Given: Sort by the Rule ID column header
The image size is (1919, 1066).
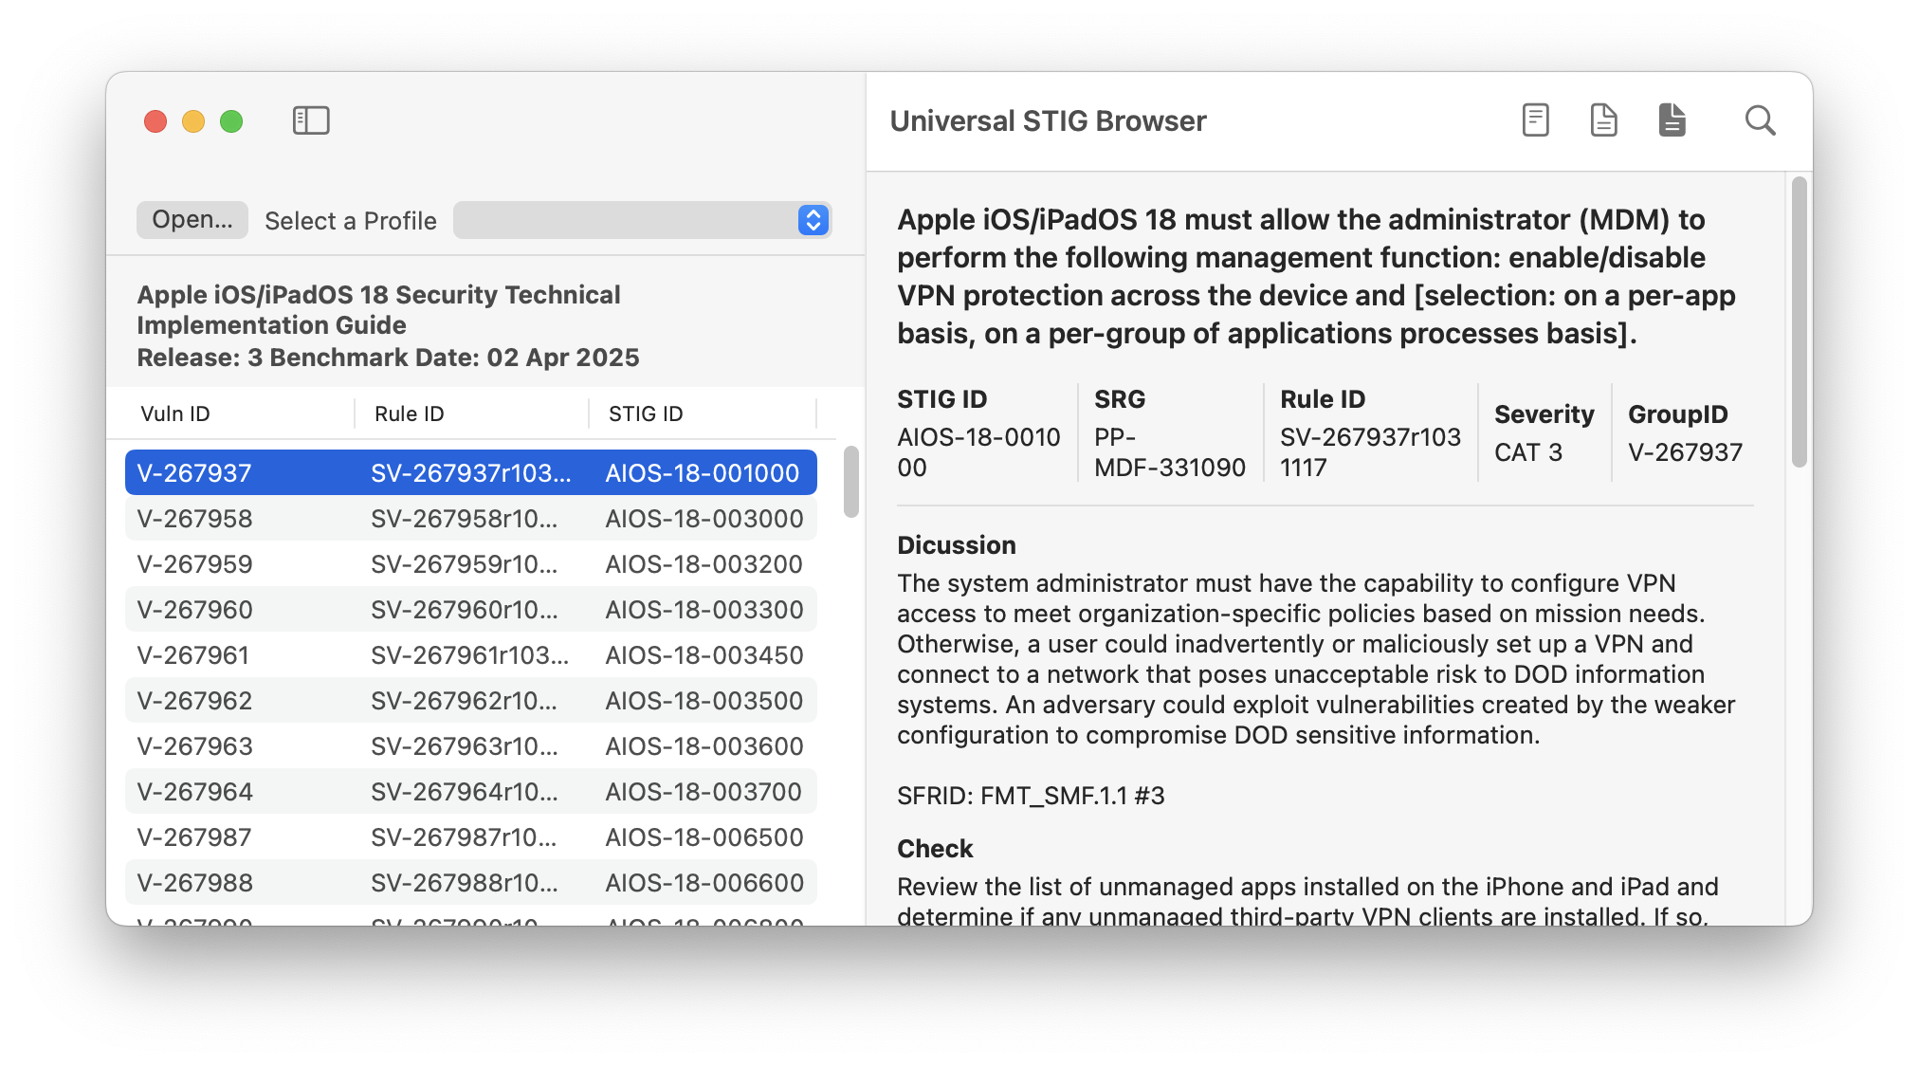Looking at the screenshot, I should coord(409,414).
